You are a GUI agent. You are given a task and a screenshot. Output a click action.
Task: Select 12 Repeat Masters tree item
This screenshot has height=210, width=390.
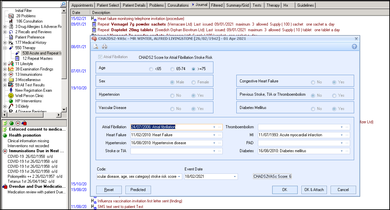(37, 58)
